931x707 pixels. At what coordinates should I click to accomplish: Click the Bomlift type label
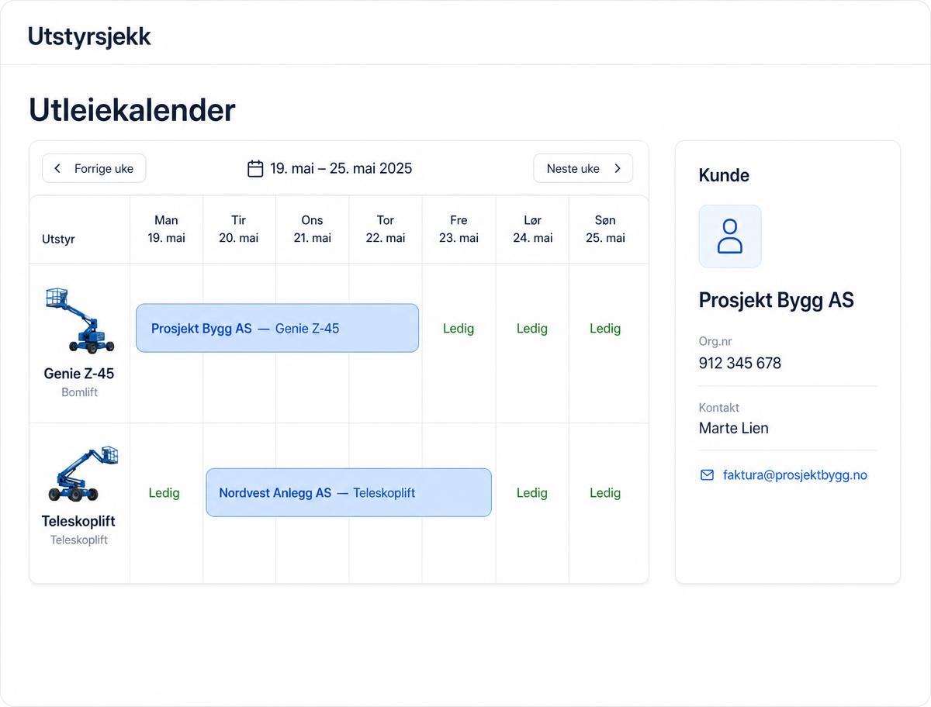pos(80,392)
